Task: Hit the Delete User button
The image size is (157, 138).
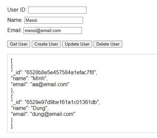Action: pos(108,44)
